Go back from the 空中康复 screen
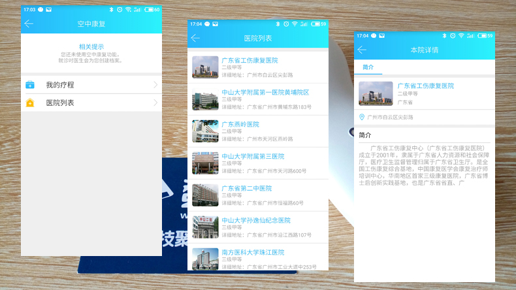Image resolution: width=516 pixels, height=290 pixels. pyautogui.click(x=29, y=24)
